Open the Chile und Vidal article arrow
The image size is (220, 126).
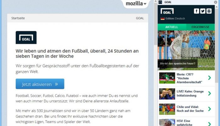[x=210, y=109]
